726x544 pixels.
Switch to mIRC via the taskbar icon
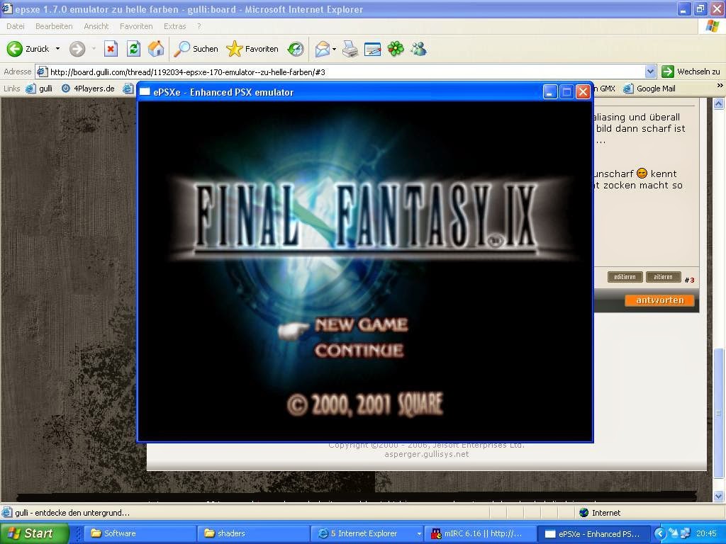click(x=468, y=533)
